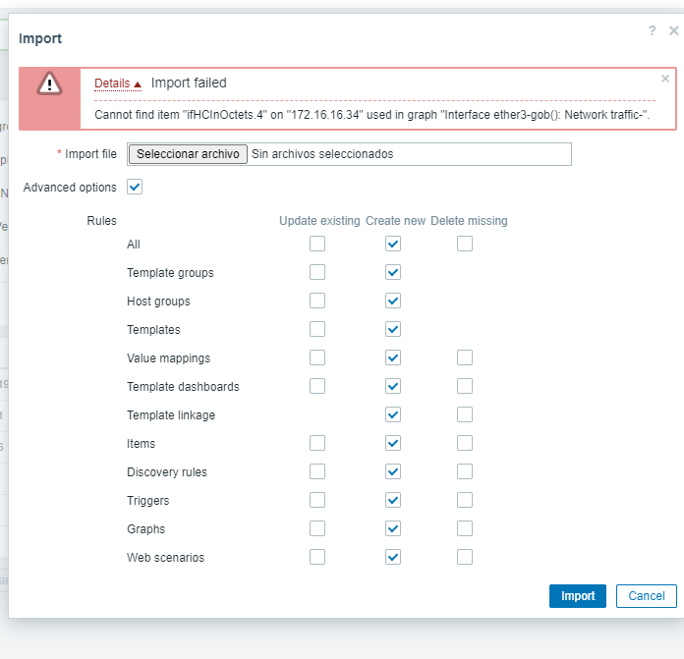Enable Delete missing for Web scenarios
The image size is (684, 659).
(465, 557)
